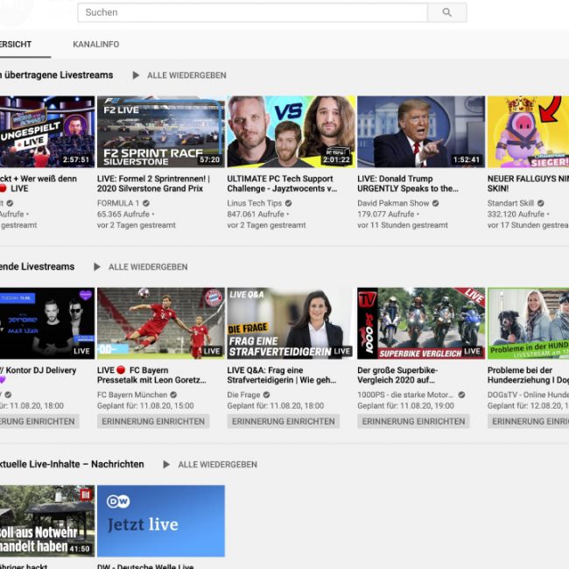Set reminder for Frag eine Strafverteidigerin stream

(x=284, y=421)
